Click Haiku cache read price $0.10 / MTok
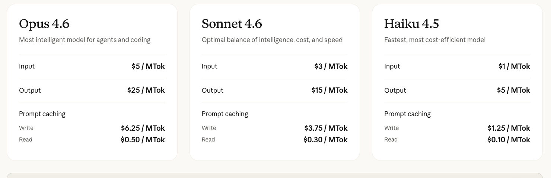 pos(509,140)
